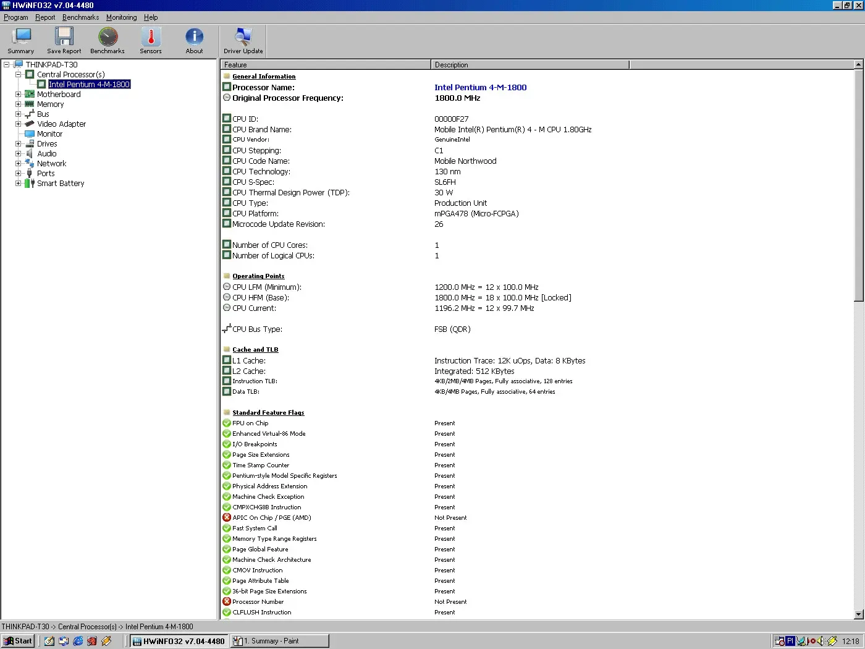This screenshot has height=649, width=865.
Task: Switch to Summary - Paint taskbar button
Action: (x=279, y=641)
